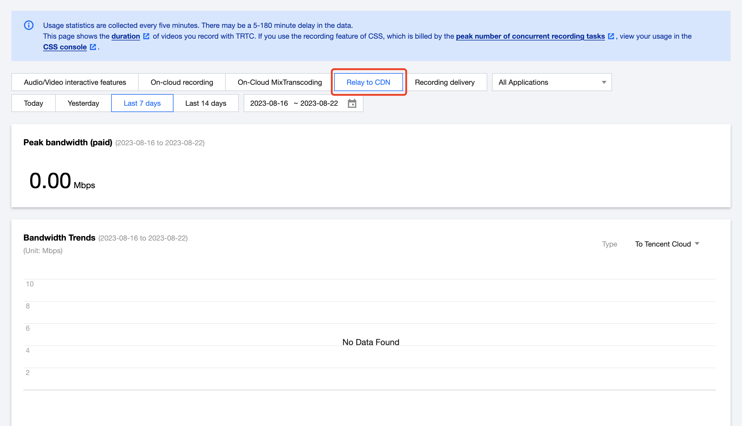Viewport: 742px width, 426px height.
Task: Open the To Tencent Cloud type dropdown
Action: click(x=667, y=244)
